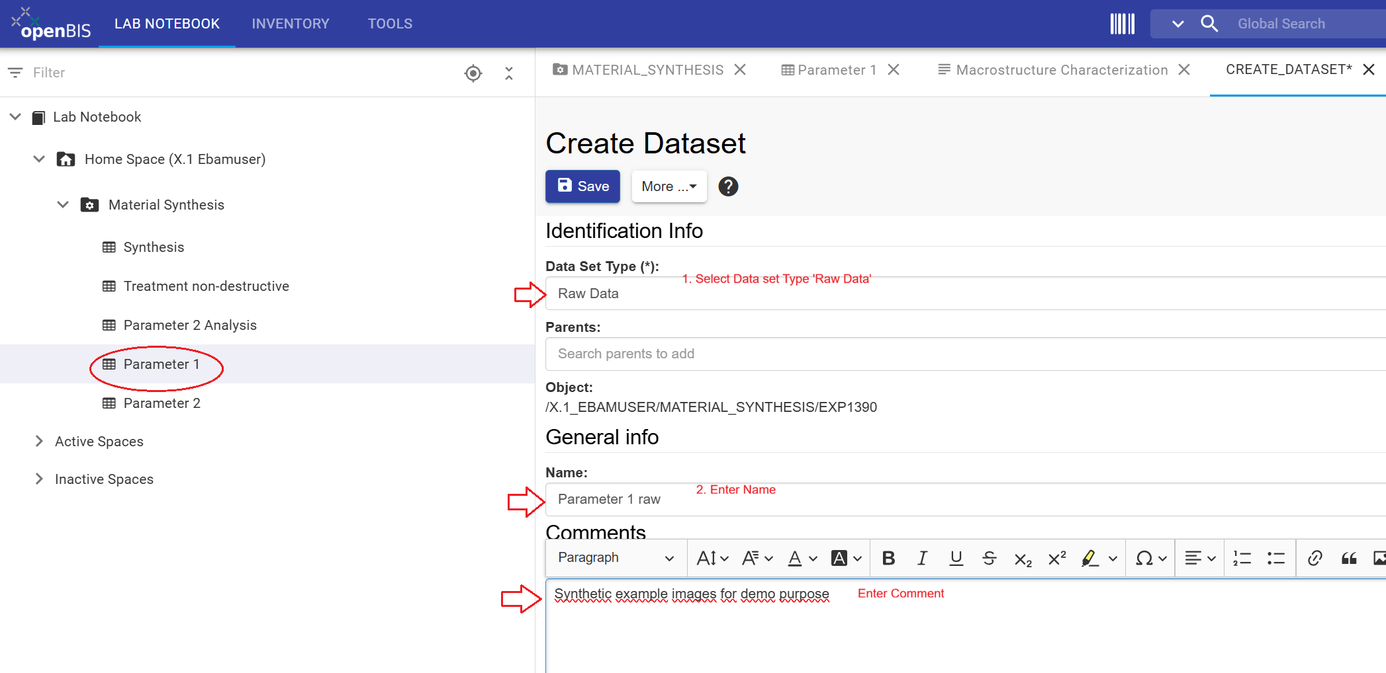
Task: Select Parameter 2 Analysis in the tree
Action: click(x=190, y=325)
